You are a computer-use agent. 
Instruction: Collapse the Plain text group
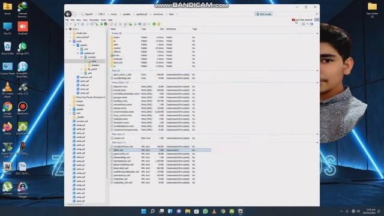tap(317, 134)
